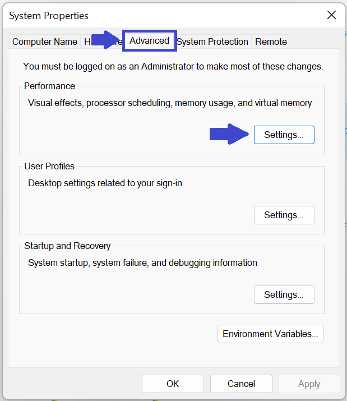Image resolution: width=347 pixels, height=401 pixels.
Task: Click the Startup and Recovery group label
Action: click(67, 246)
